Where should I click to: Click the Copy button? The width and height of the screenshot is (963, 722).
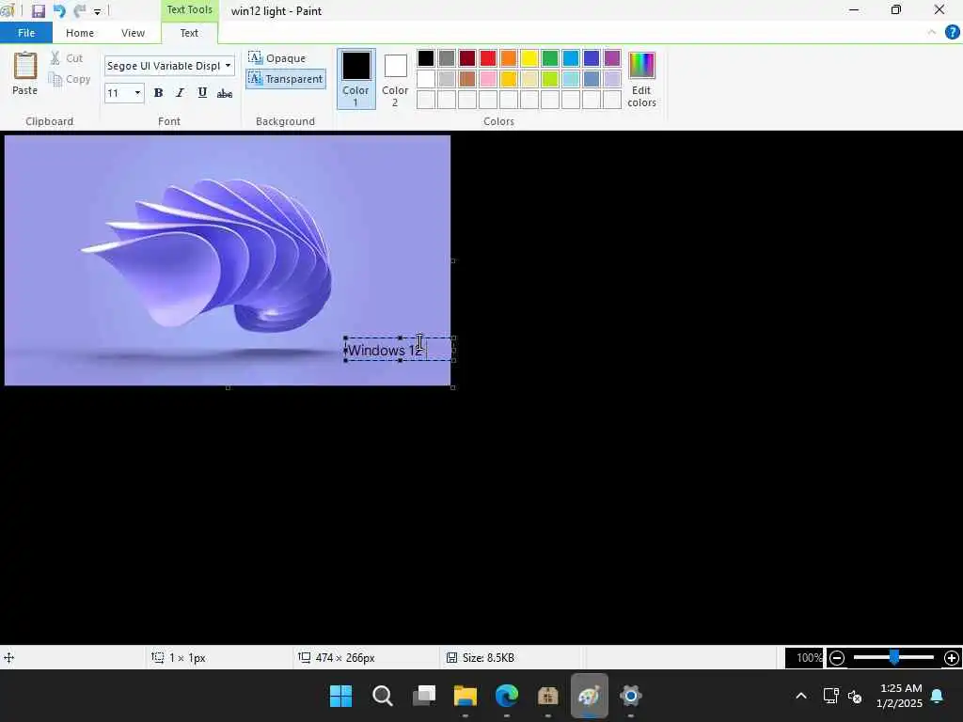click(x=70, y=79)
